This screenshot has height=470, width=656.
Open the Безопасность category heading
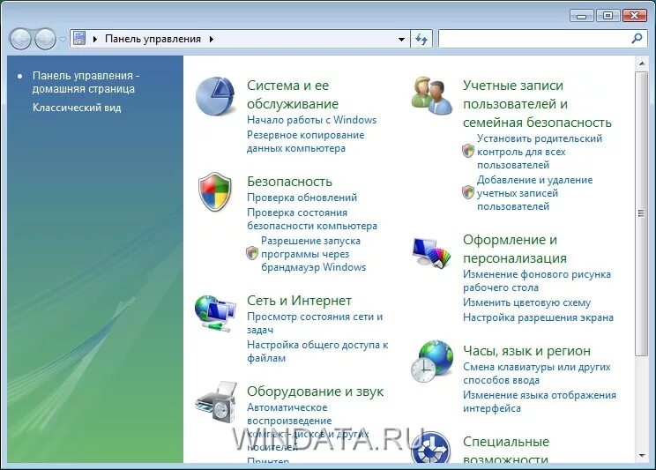click(x=289, y=182)
